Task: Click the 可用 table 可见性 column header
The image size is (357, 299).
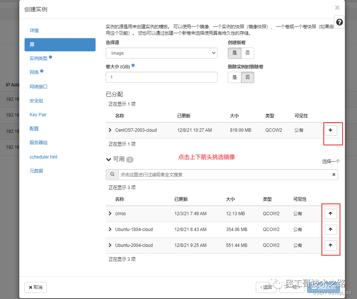Action: [x=300, y=199]
